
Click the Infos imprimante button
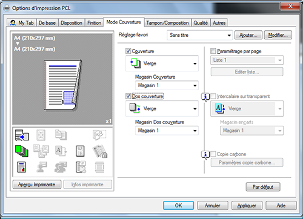87,185
